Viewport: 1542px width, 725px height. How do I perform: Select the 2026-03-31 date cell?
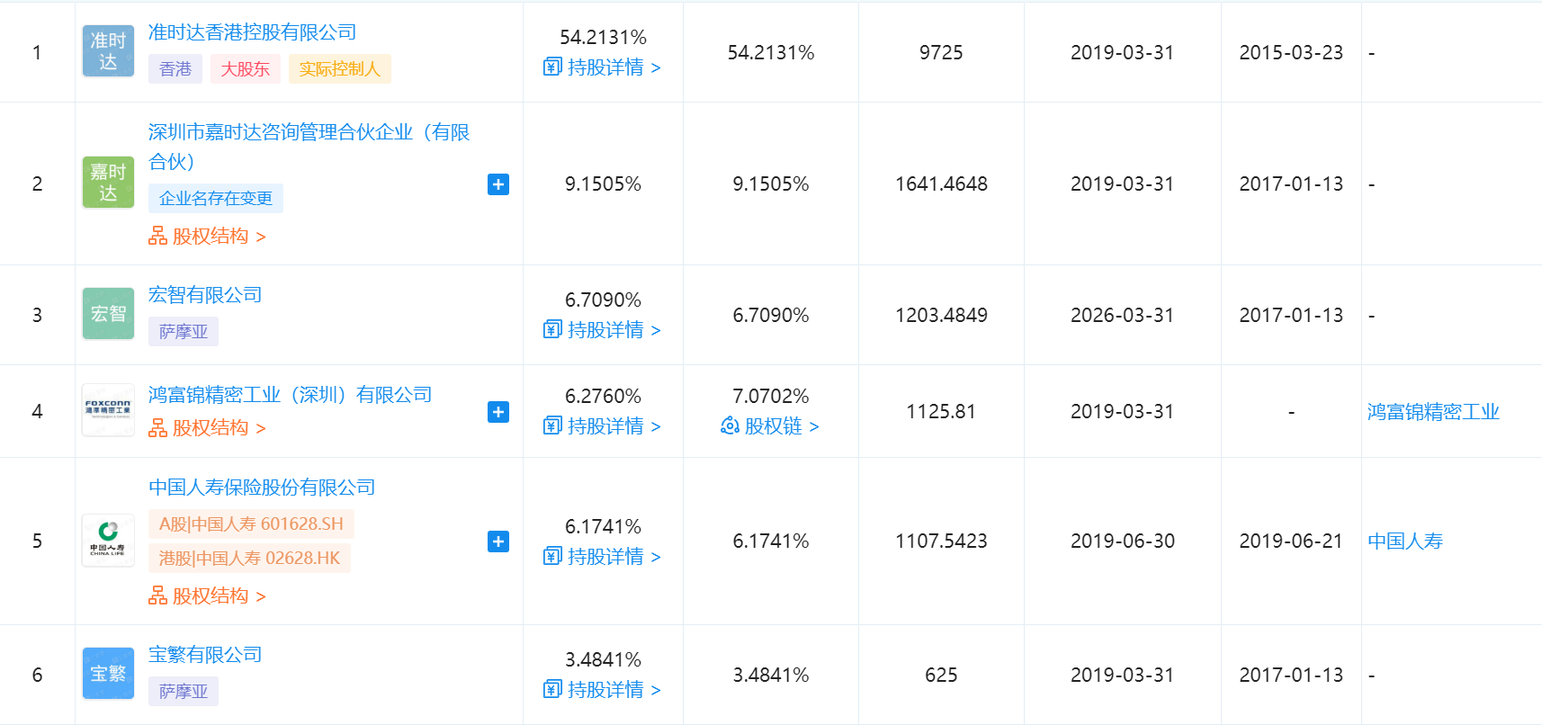click(1122, 316)
